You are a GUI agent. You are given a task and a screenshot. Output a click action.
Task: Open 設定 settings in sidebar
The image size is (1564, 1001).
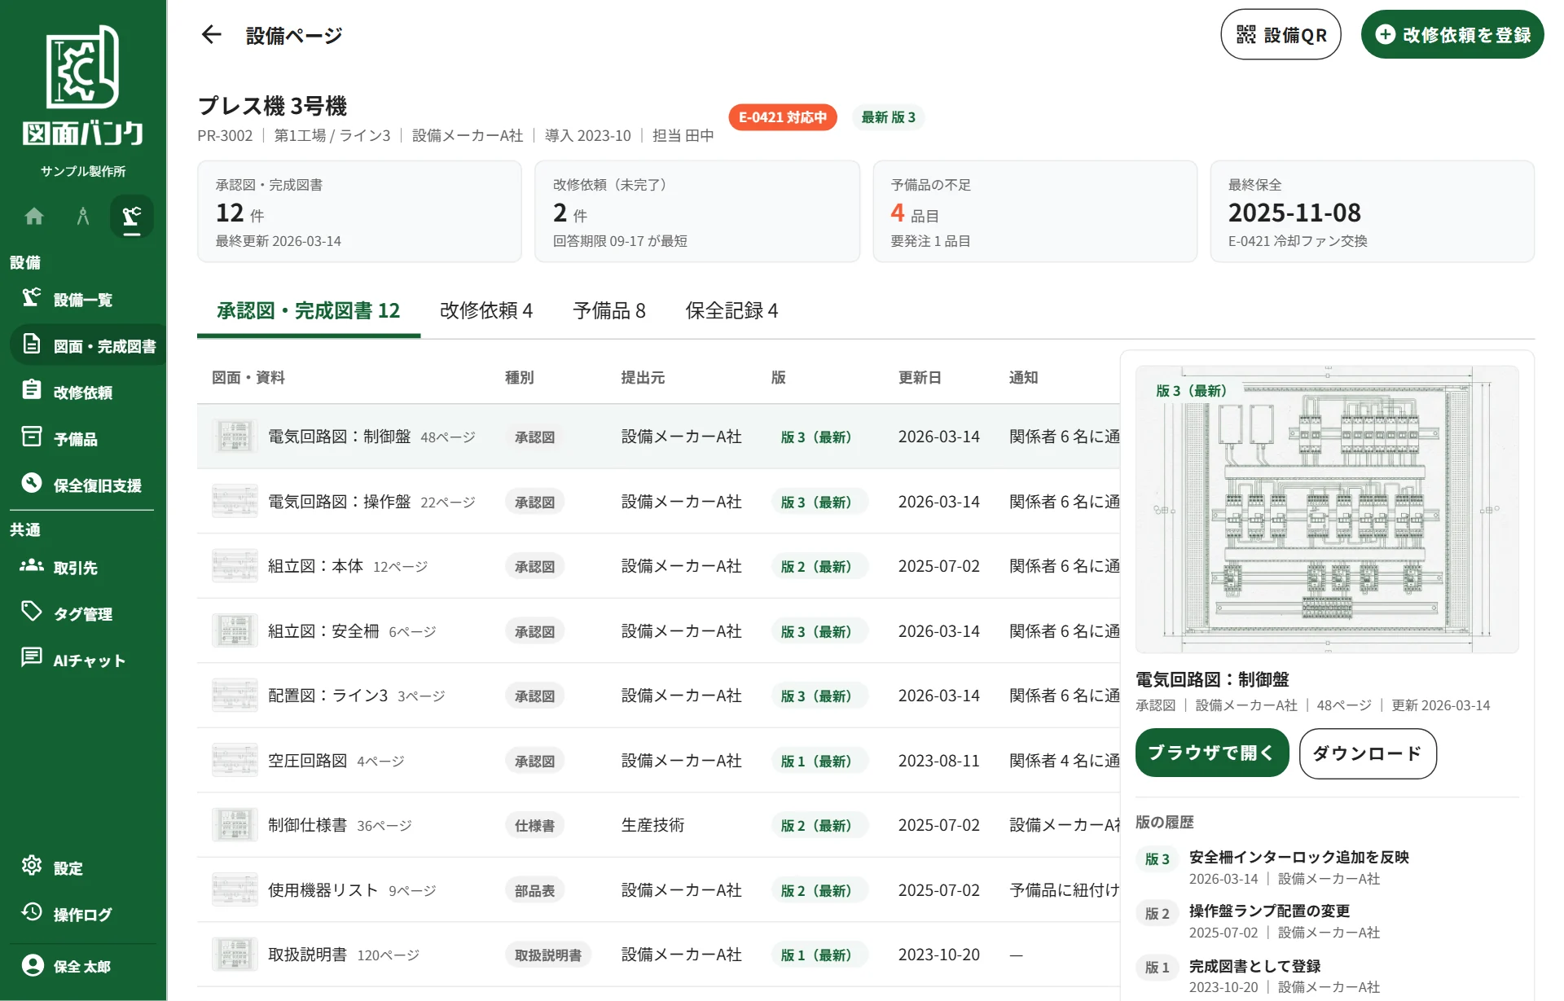click(x=83, y=868)
